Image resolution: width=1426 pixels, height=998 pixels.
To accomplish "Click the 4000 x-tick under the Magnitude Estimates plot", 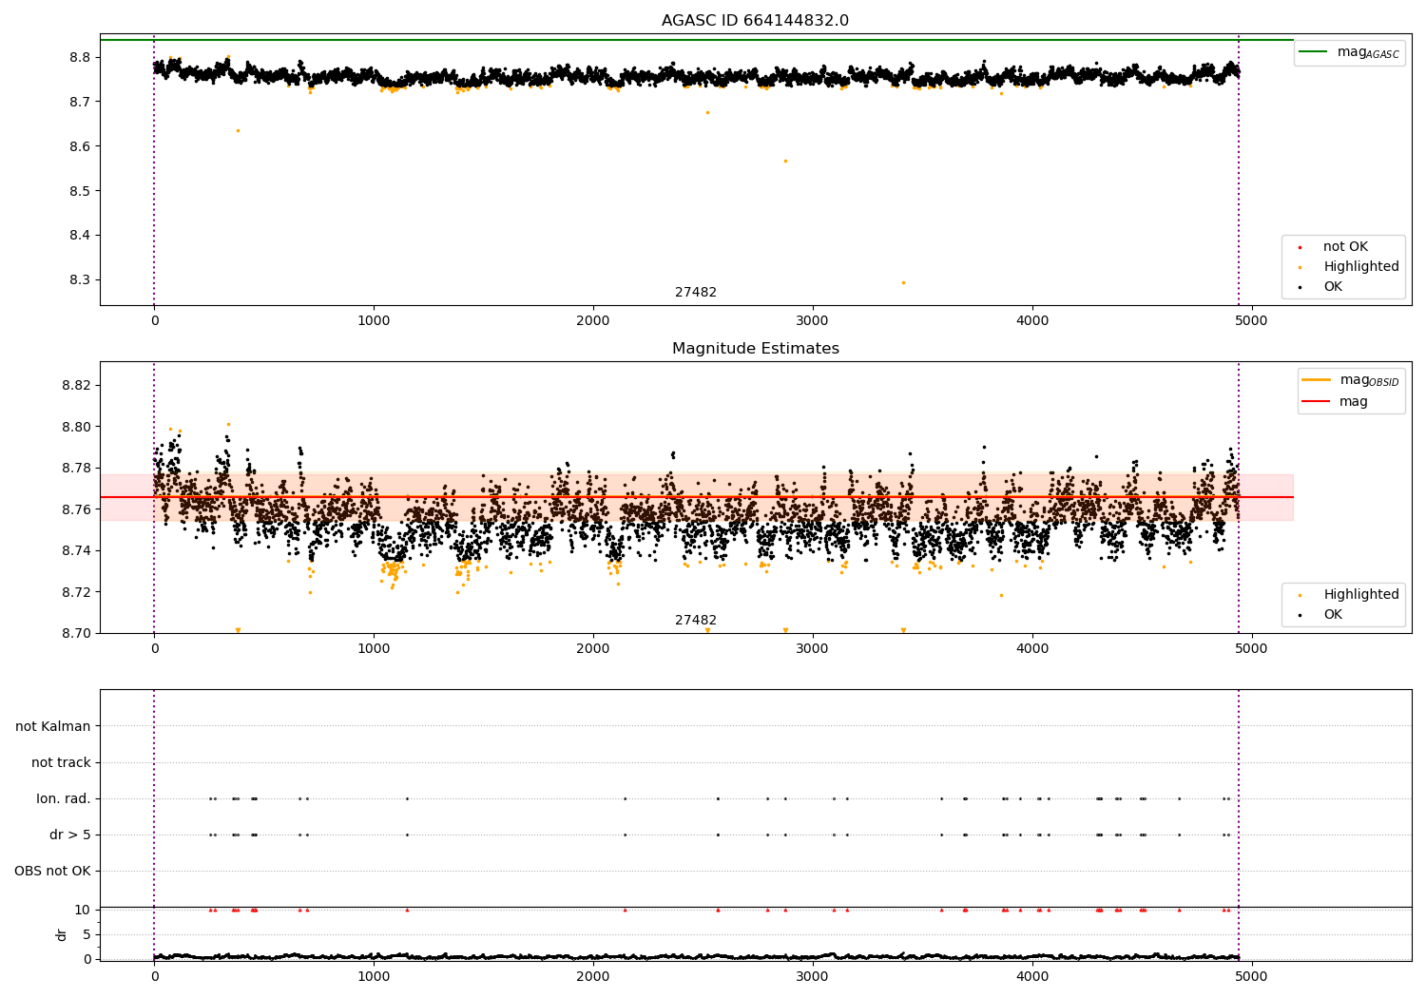I will point(1032,649).
